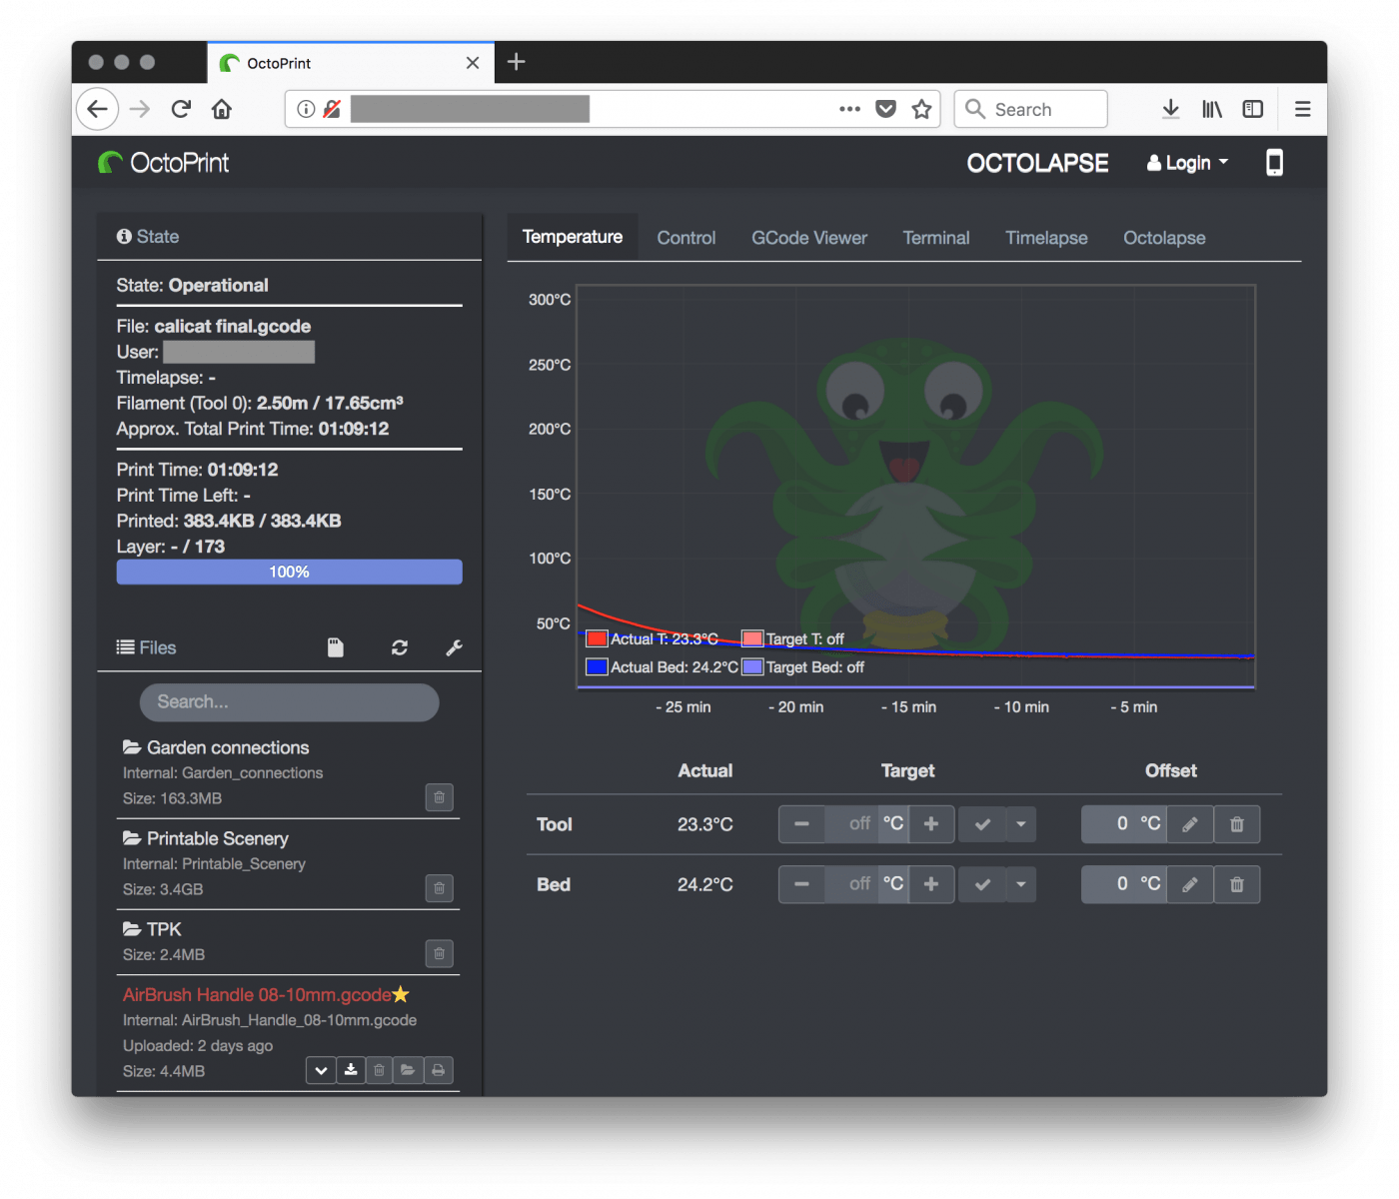Focus the browser Search box
1399x1199 pixels.
(1030, 109)
